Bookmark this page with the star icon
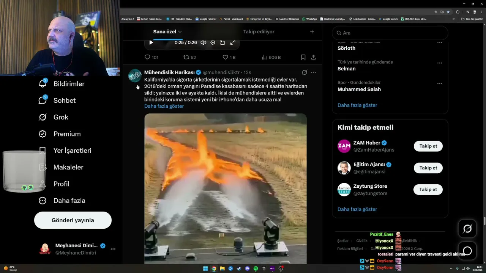486x273 pixels. point(448,12)
